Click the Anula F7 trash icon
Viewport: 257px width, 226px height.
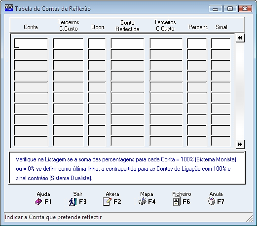(x=212, y=201)
